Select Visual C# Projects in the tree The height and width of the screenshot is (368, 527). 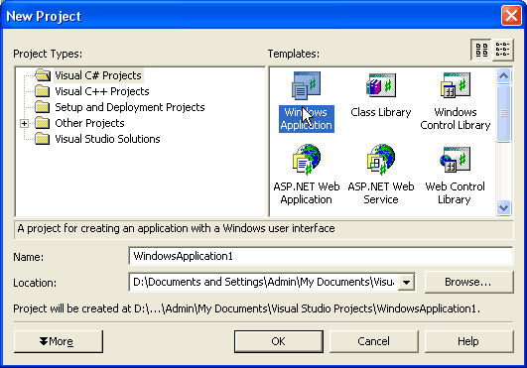click(98, 75)
